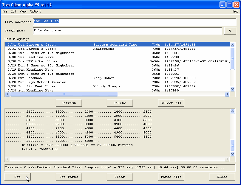Click the Get button

pyautogui.click(x=17, y=177)
